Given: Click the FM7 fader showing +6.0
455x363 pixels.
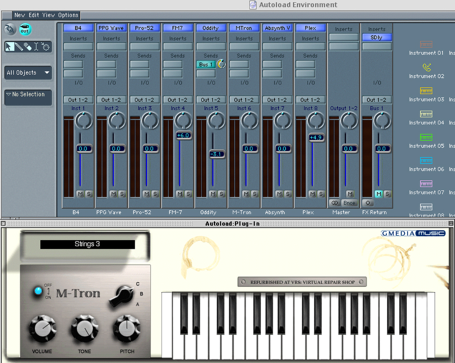Looking at the screenshot, I should [x=183, y=135].
